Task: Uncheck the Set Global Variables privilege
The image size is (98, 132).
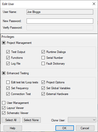Action: [43, 88]
